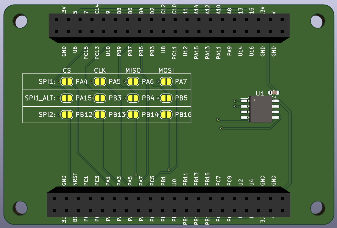
Task: Click the 'PA3' silkscreen label
Action: click(119, 181)
